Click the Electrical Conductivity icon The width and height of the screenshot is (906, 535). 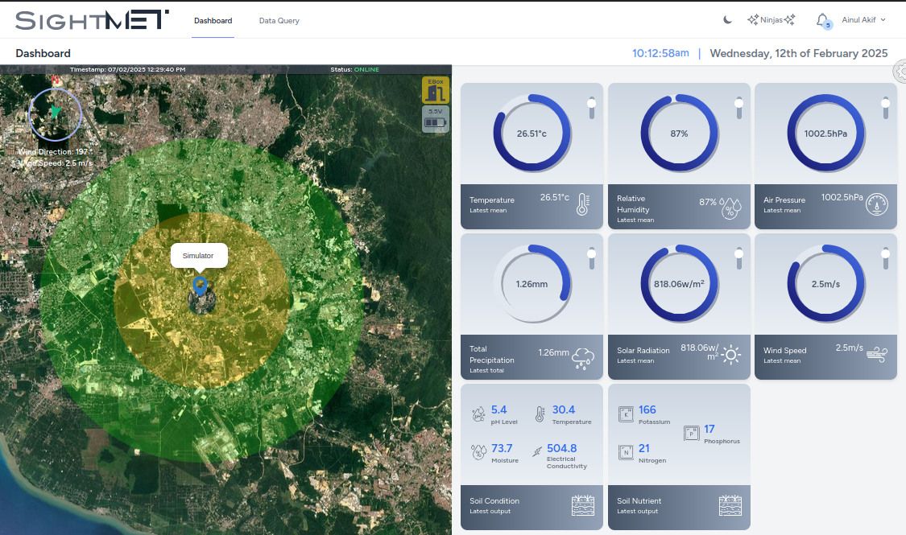[537, 451]
